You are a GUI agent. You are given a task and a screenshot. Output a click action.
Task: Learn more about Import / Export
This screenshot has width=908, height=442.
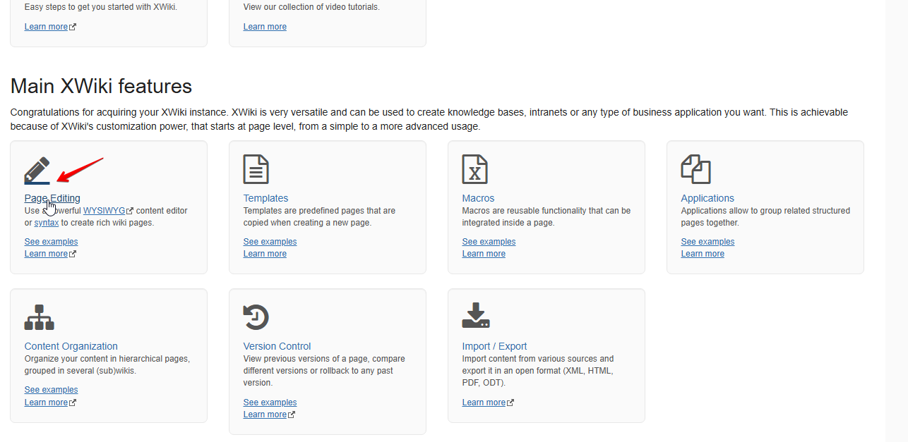tap(488, 403)
